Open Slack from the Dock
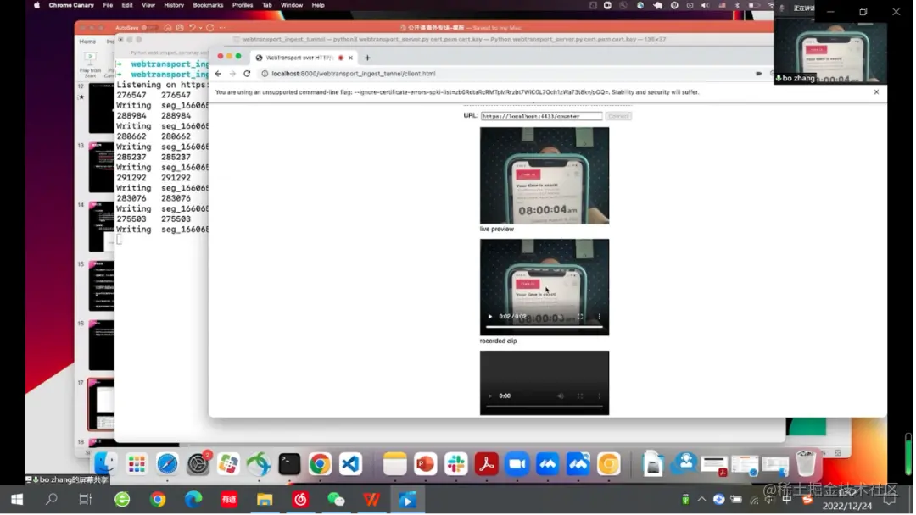 pyautogui.click(x=456, y=464)
